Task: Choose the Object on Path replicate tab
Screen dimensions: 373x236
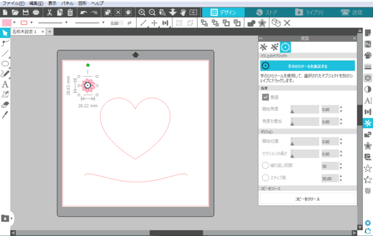Action: pos(285,47)
